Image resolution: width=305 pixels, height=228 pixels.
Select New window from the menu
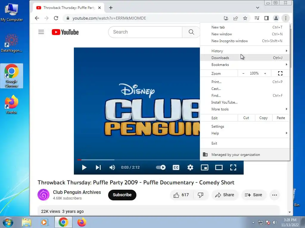[245, 34]
